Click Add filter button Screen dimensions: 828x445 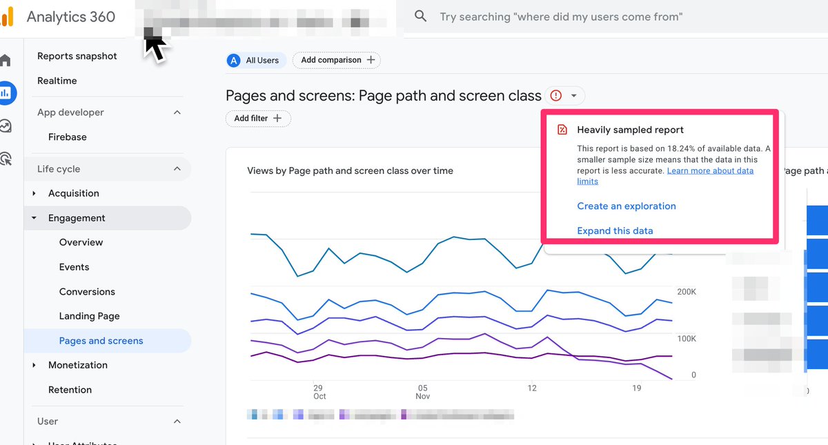(258, 118)
